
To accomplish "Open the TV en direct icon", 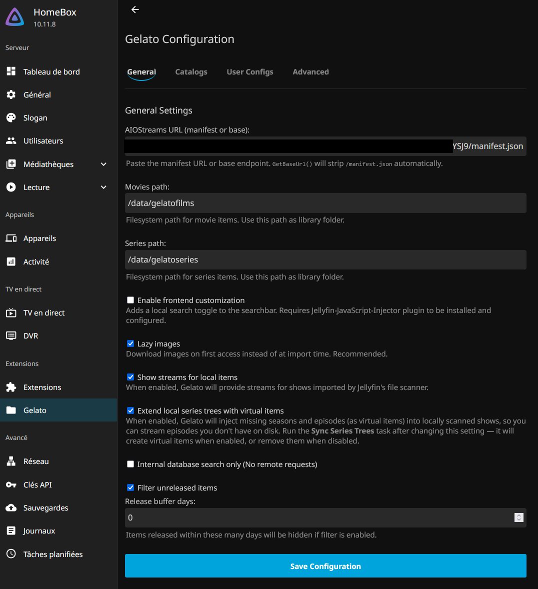I will [11, 312].
